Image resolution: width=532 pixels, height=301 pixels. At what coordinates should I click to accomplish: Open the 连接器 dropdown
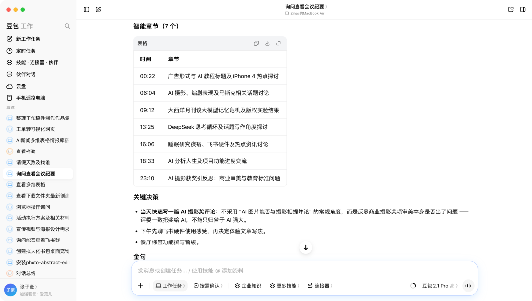[x=320, y=286]
